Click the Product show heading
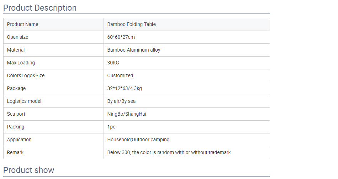 (x=29, y=170)
